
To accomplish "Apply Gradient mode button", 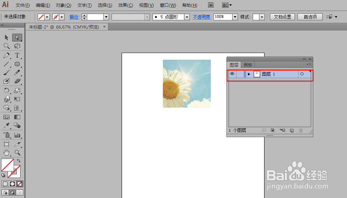I will (13, 184).
